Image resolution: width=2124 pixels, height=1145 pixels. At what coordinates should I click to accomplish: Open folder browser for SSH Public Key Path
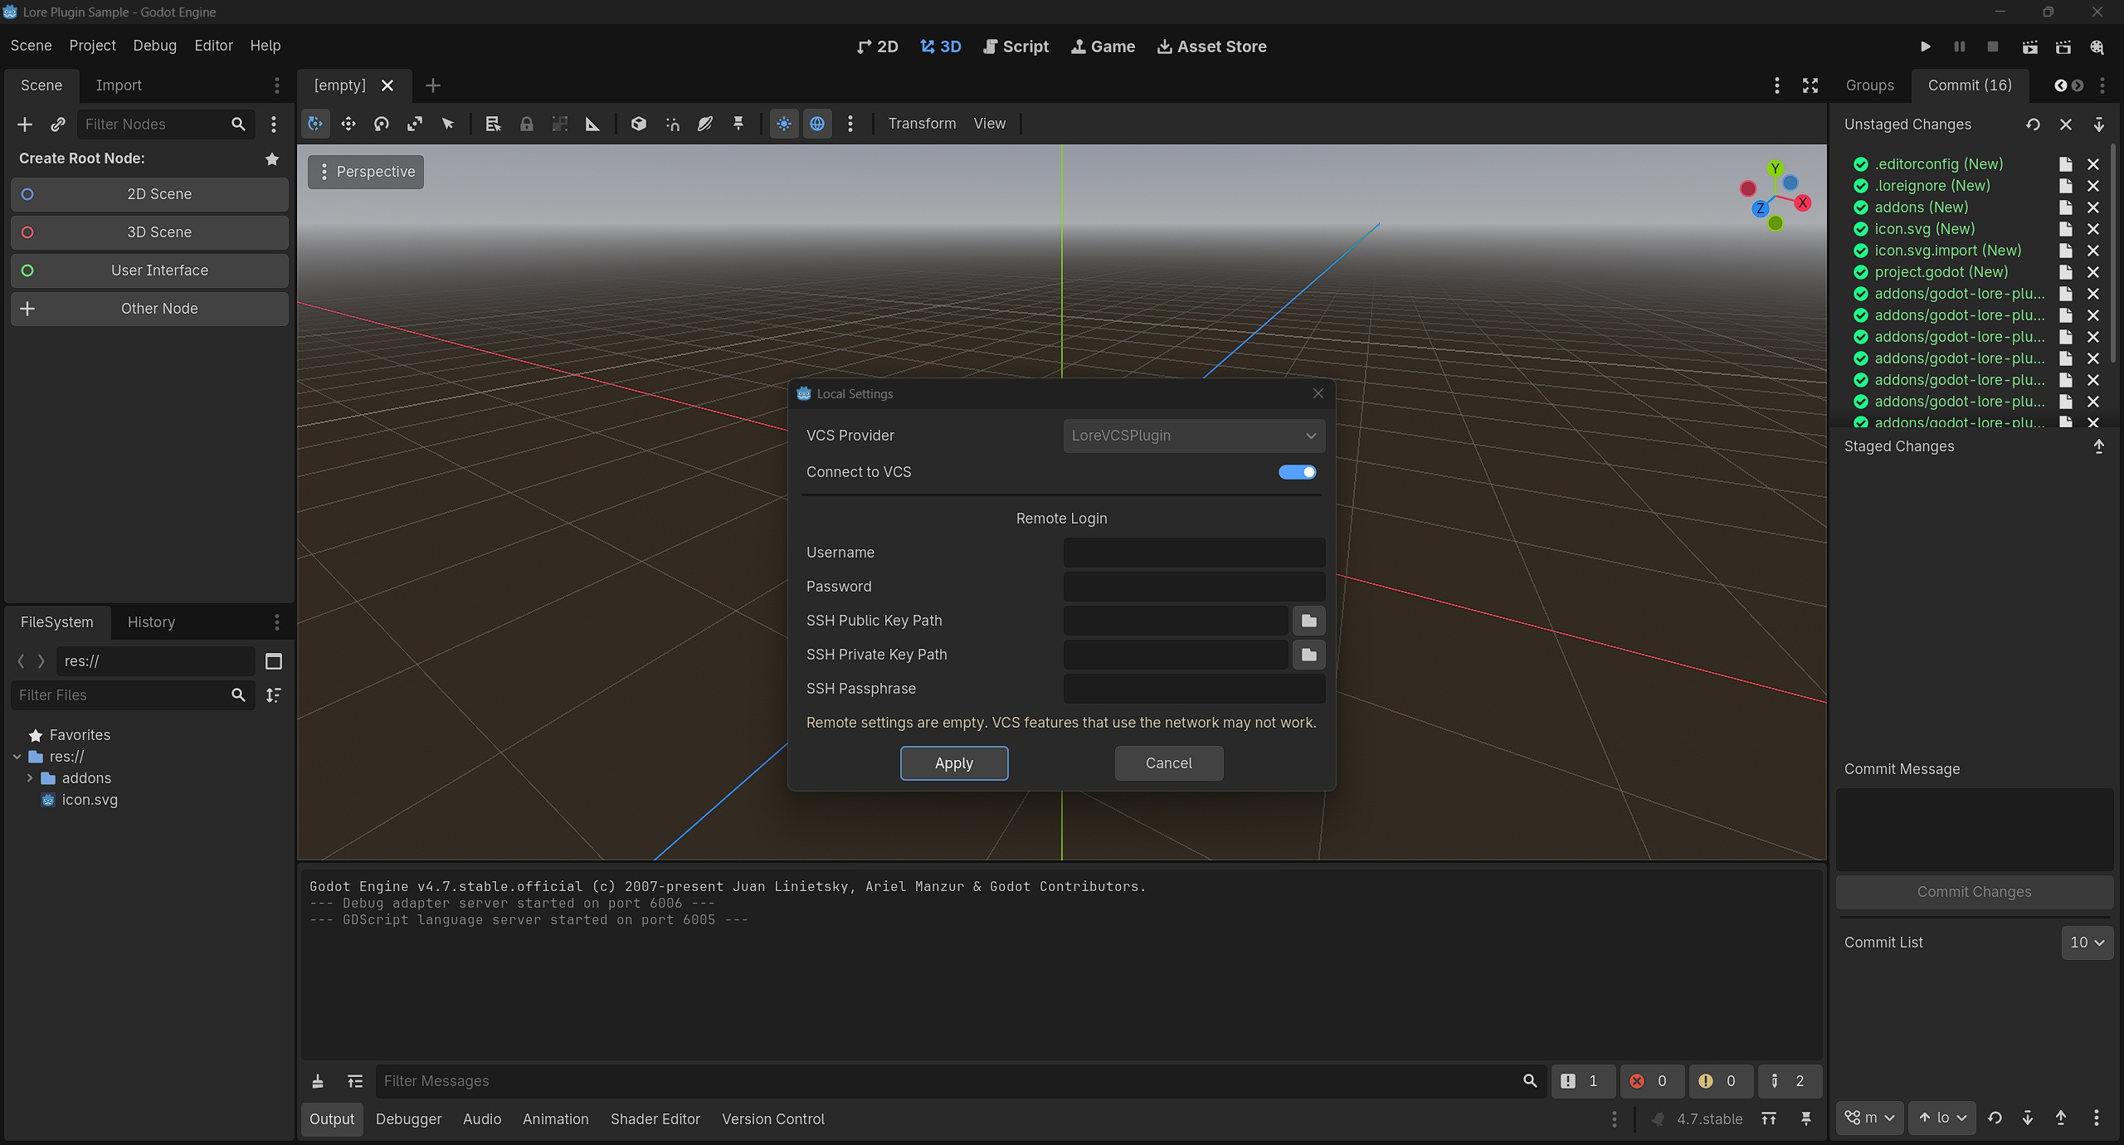pyautogui.click(x=1308, y=621)
